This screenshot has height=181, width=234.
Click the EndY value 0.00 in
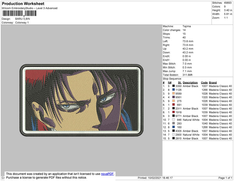(187, 60)
